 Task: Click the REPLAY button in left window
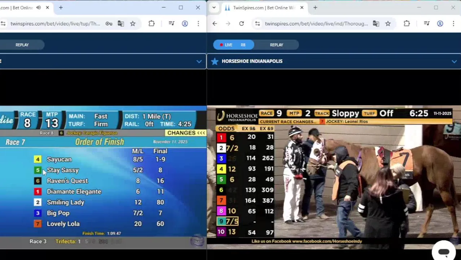point(22,45)
